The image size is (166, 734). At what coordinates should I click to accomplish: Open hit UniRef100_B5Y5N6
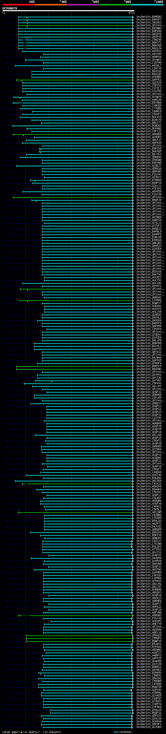click(x=149, y=103)
